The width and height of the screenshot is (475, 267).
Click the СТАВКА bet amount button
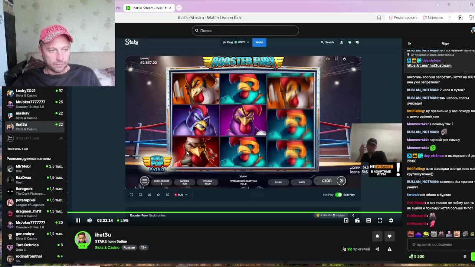coord(207,182)
